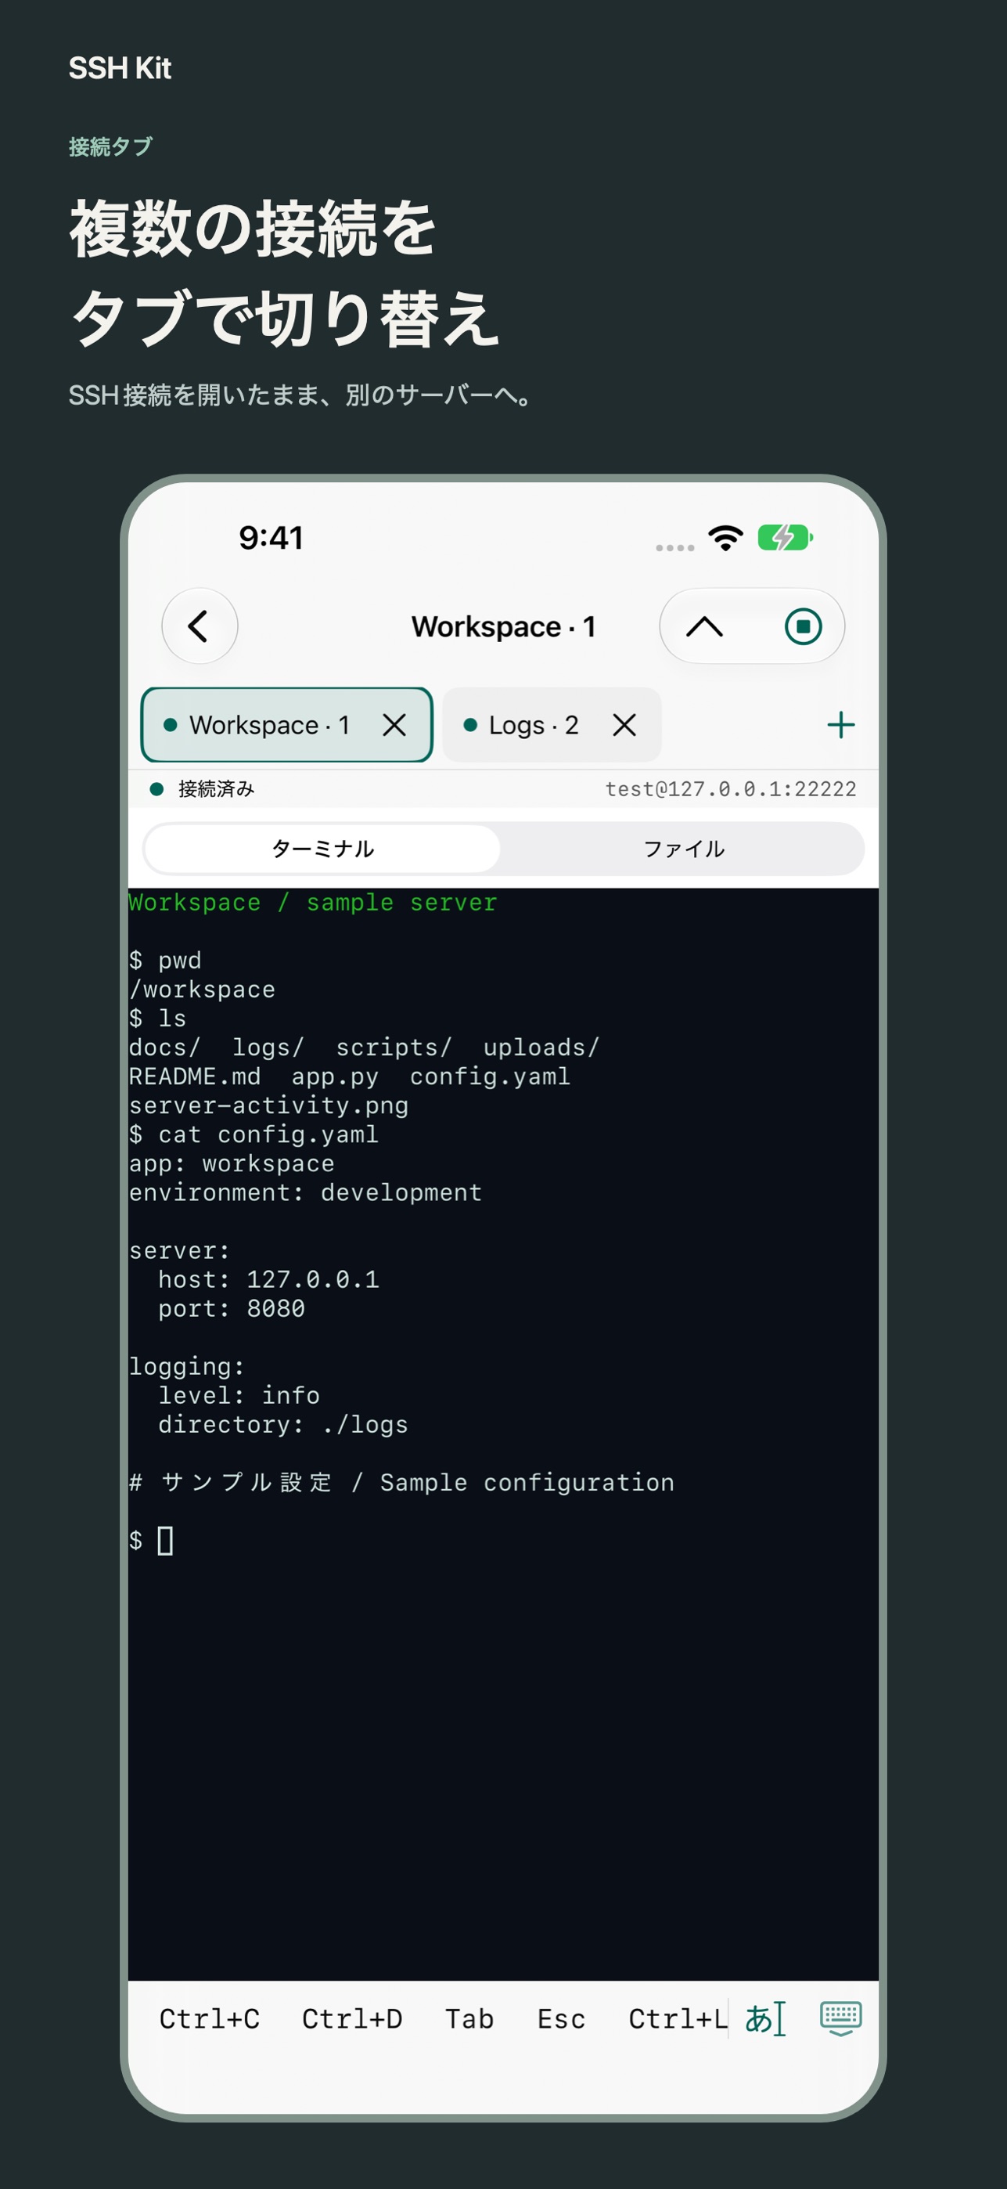This screenshot has width=1007, height=2189.
Task: Click the terminal prompt cursor
Action: (166, 1541)
